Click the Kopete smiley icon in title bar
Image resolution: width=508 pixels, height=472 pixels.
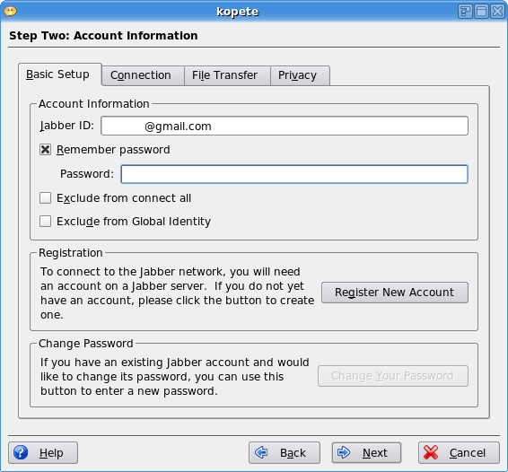pos(11,12)
